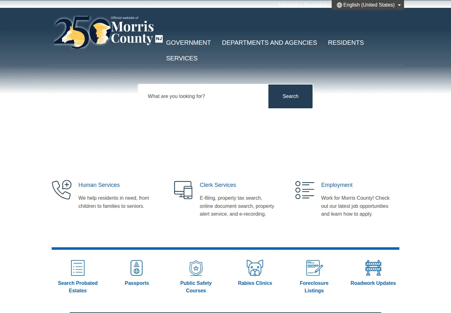
Task: Click the Employment list icon
Action: [x=305, y=190]
